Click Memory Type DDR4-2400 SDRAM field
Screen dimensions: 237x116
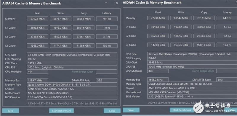[x=72, y=85]
